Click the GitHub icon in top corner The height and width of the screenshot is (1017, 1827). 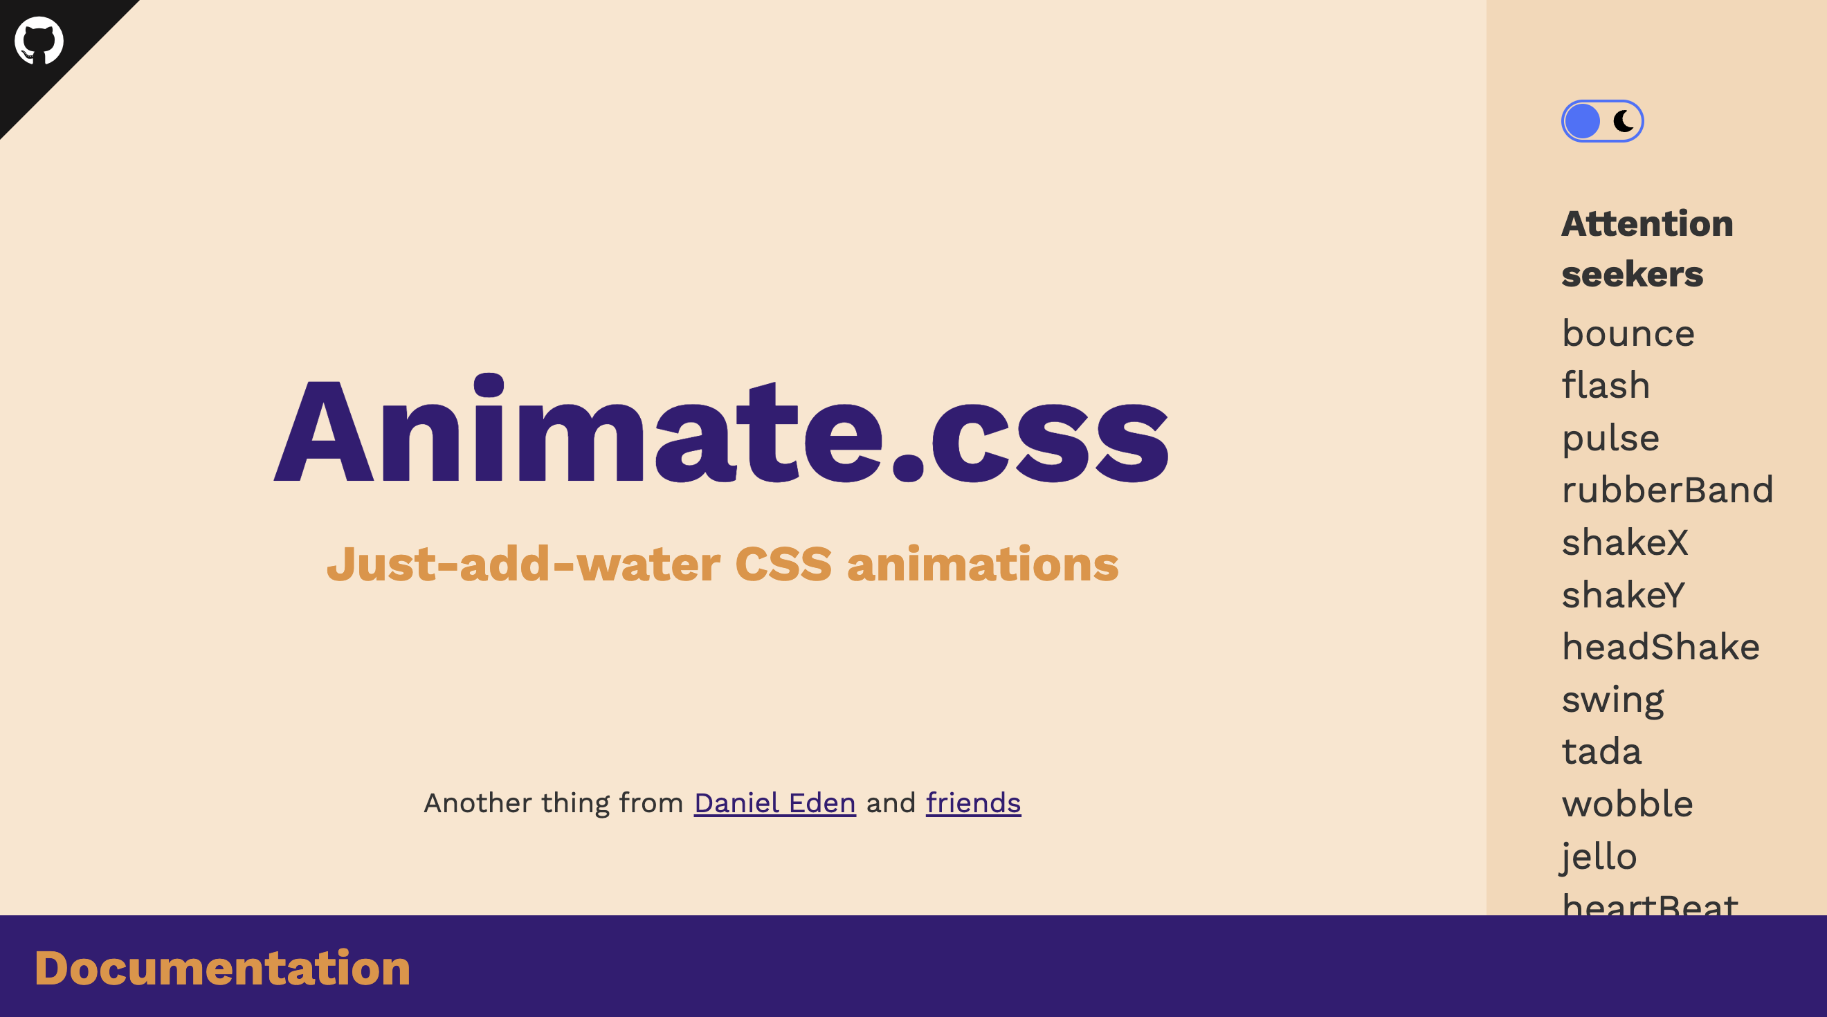(x=36, y=36)
